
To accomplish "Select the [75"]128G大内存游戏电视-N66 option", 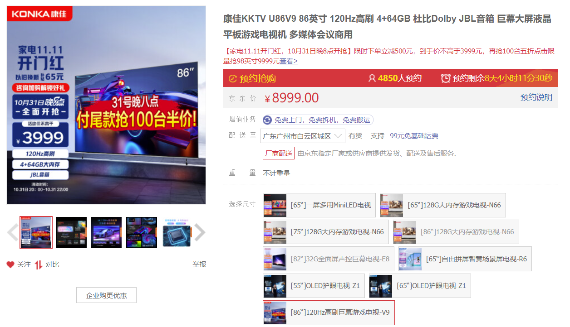I will click(325, 232).
